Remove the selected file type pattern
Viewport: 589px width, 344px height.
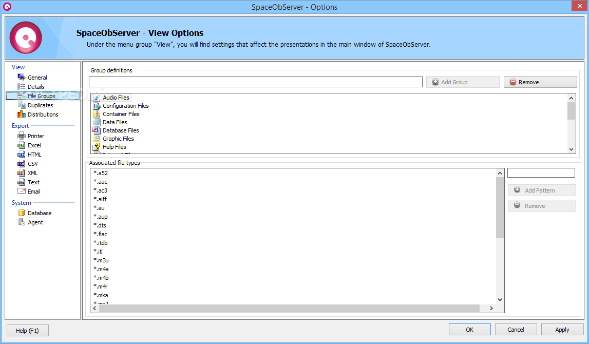(542, 205)
